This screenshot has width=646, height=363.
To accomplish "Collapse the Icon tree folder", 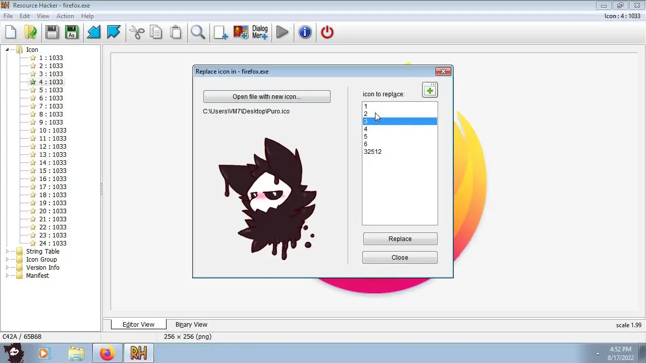I will (7, 49).
